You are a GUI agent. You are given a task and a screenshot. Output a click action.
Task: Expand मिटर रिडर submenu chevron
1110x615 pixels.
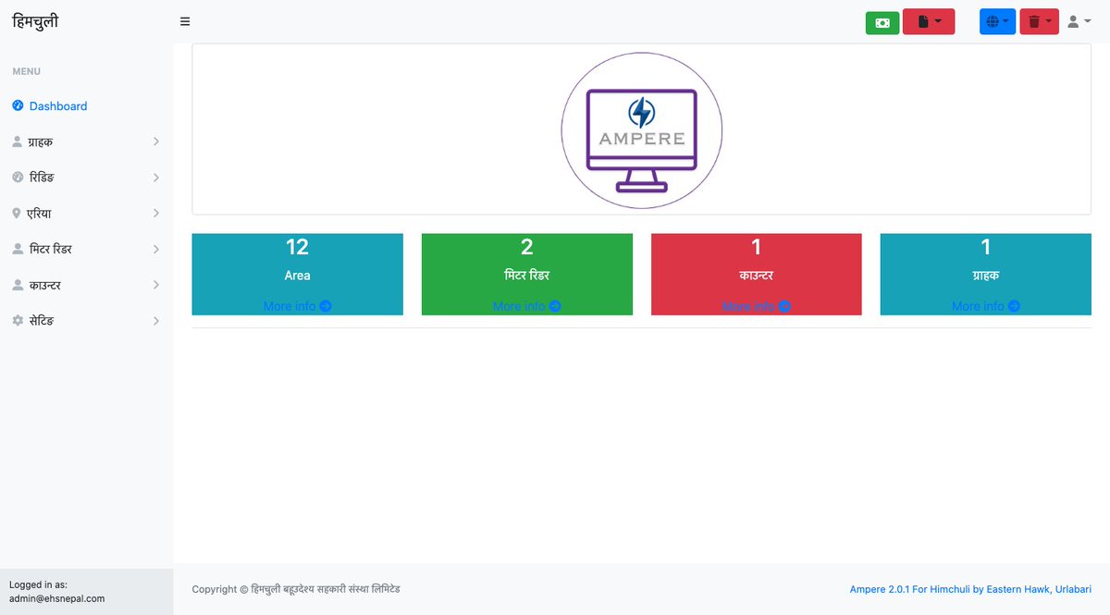point(156,249)
